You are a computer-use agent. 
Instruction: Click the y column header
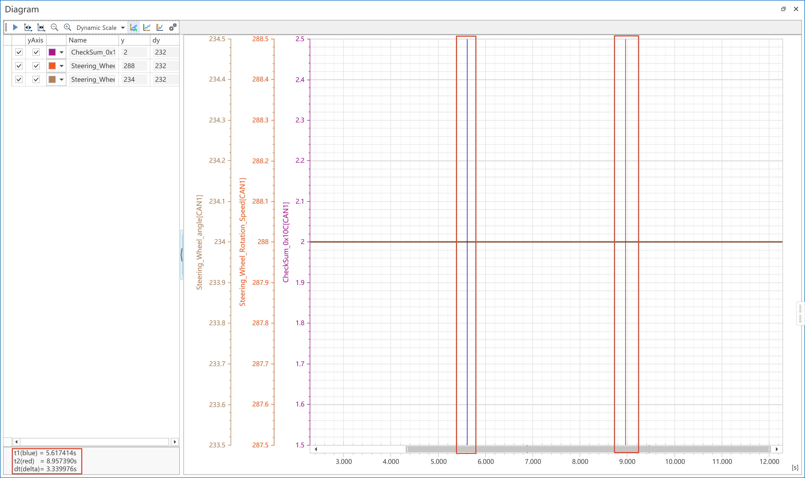pos(134,40)
